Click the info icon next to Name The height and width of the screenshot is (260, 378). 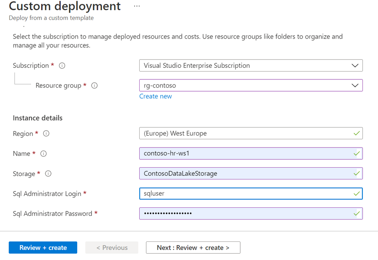(44, 154)
